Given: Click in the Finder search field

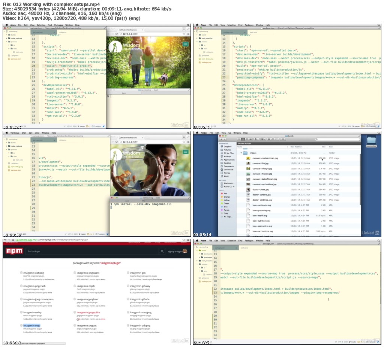Looking at the screenshot, I should (337, 139).
